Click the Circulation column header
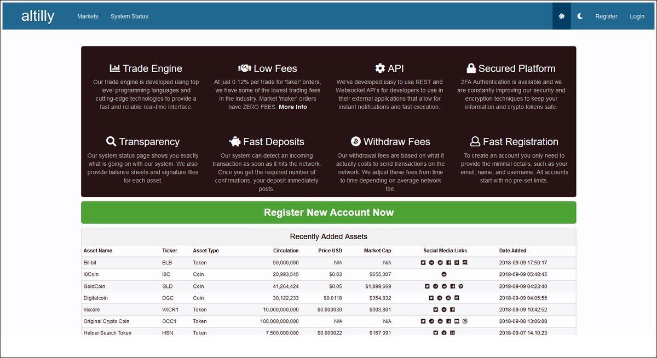This screenshot has height=358, width=657. (x=286, y=251)
